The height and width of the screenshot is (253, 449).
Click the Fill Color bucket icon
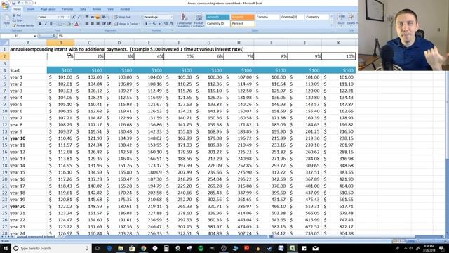[x=69, y=24]
